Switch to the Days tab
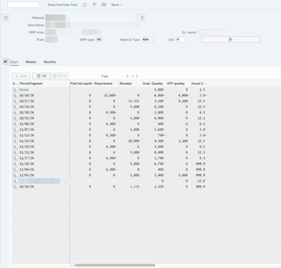Screen dimensions: 281x268 coord(14,62)
